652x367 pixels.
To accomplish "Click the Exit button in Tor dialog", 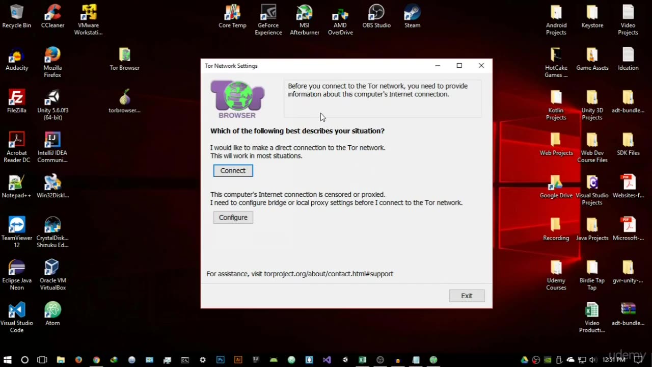I will pos(467,296).
